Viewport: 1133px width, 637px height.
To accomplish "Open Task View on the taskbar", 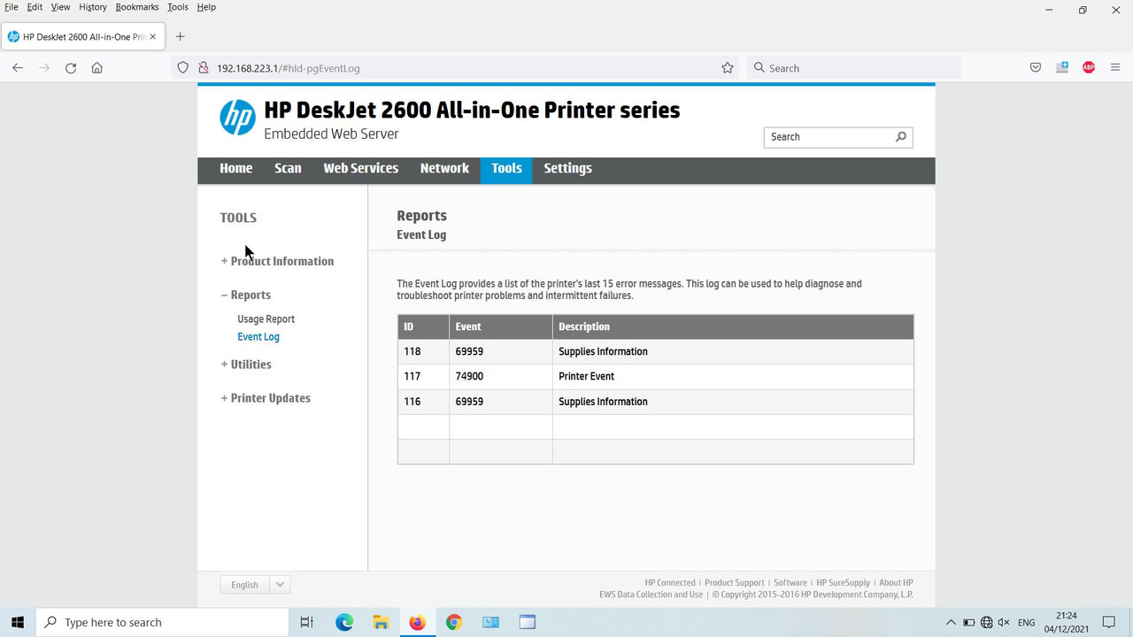I will click(x=306, y=622).
